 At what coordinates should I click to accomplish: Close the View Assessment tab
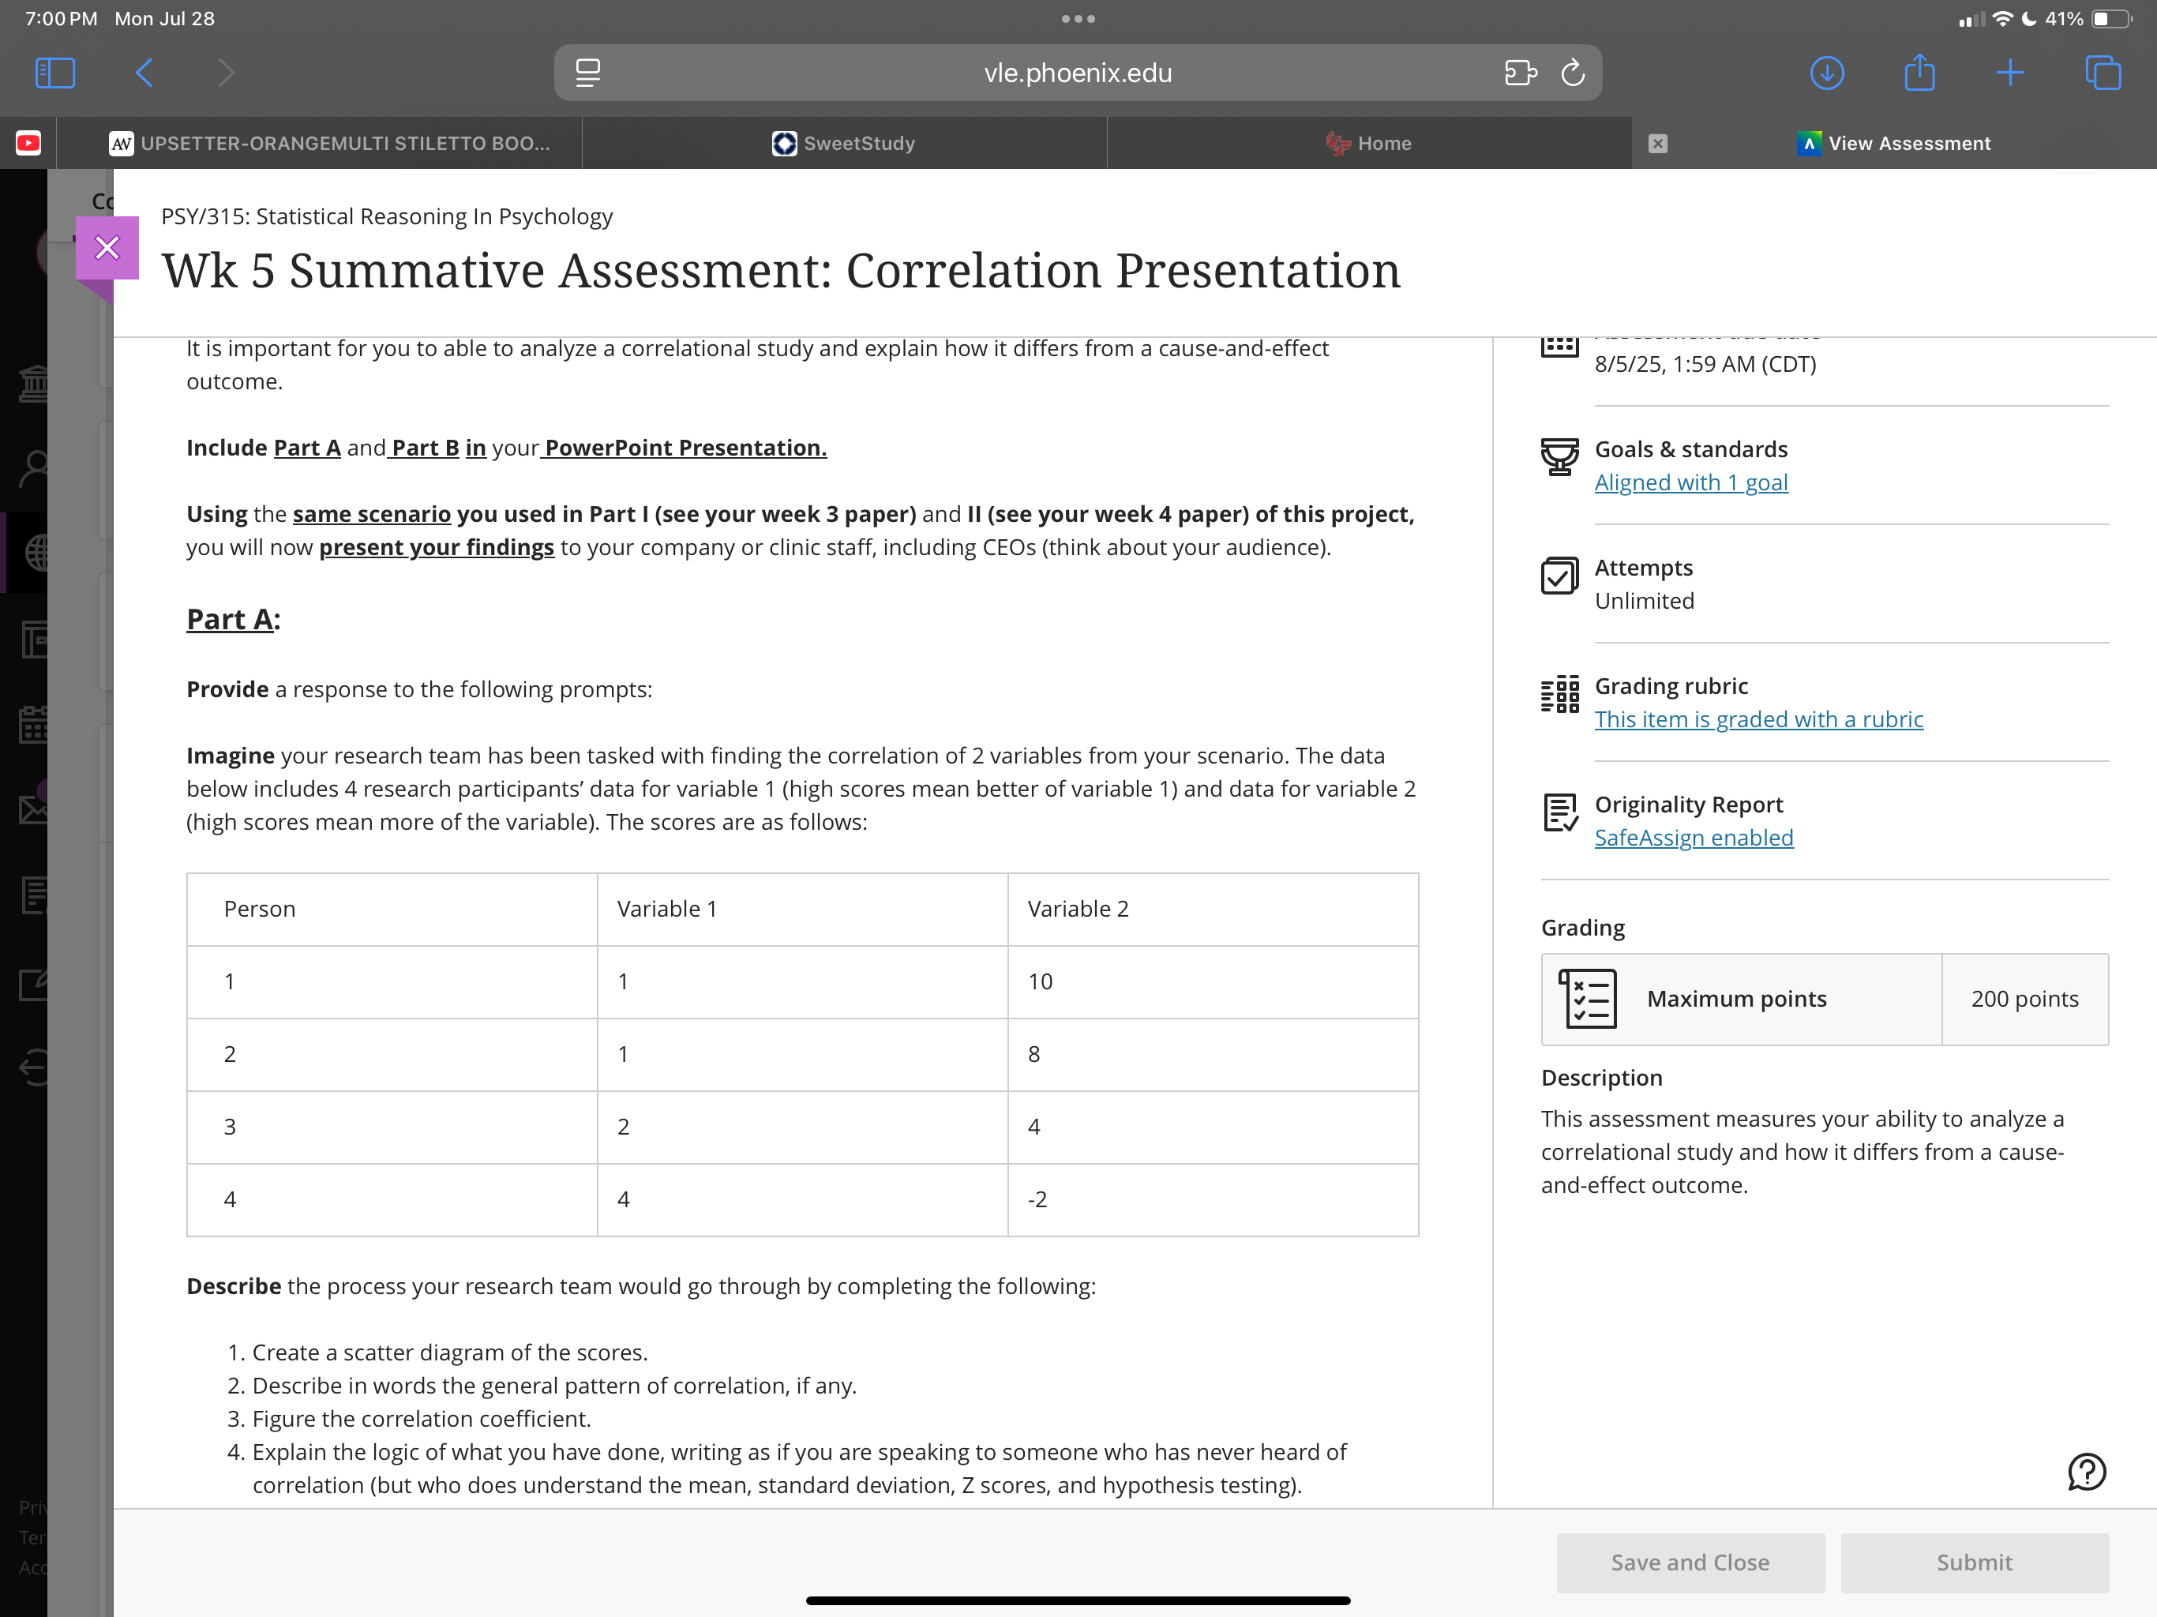coord(1658,144)
